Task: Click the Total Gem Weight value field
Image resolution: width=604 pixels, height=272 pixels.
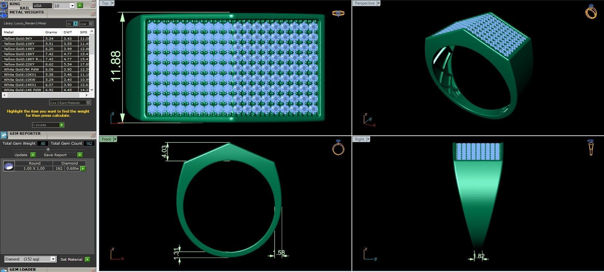Action: [43, 143]
